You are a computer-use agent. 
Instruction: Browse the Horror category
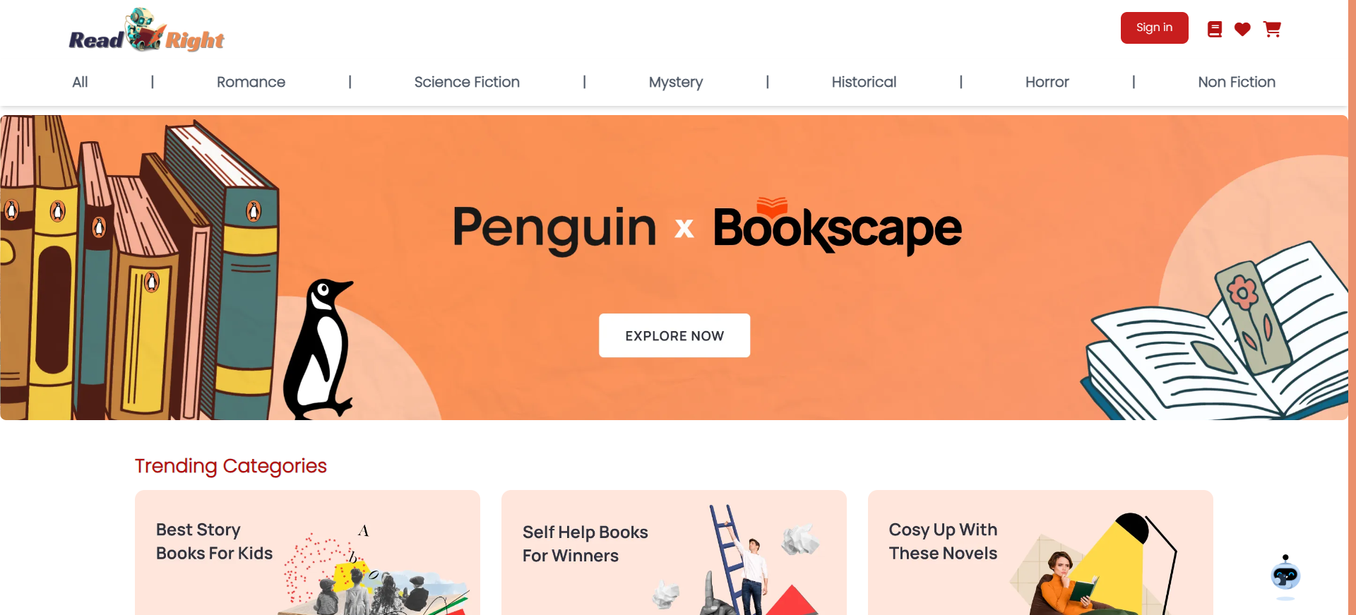coord(1047,82)
